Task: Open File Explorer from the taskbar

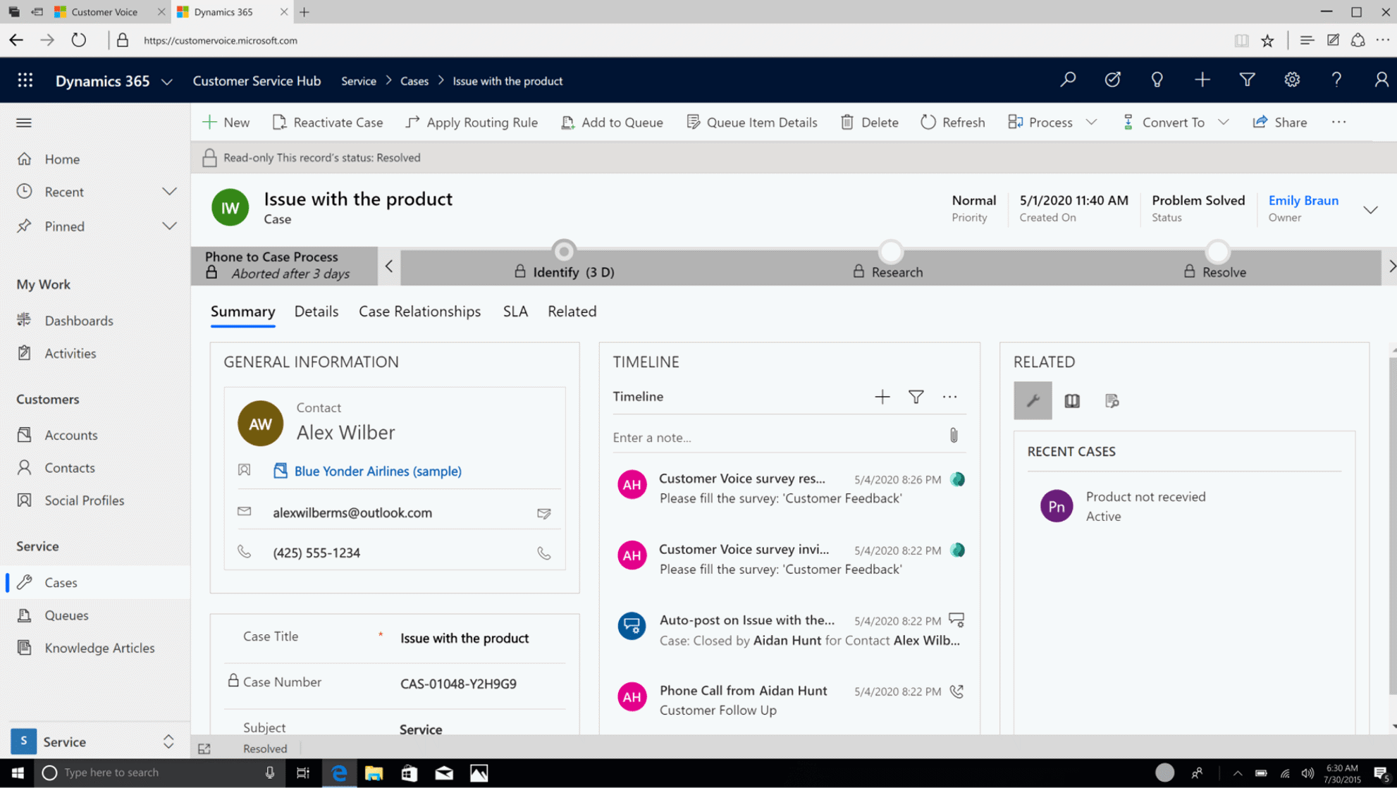Action: point(374,773)
